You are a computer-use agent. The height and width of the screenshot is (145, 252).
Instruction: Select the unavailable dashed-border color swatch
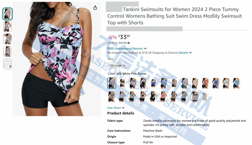tap(205, 97)
